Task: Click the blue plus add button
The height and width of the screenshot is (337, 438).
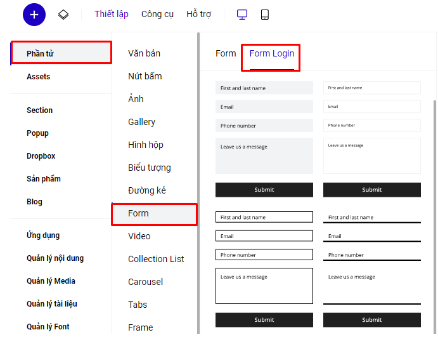Action: click(34, 15)
